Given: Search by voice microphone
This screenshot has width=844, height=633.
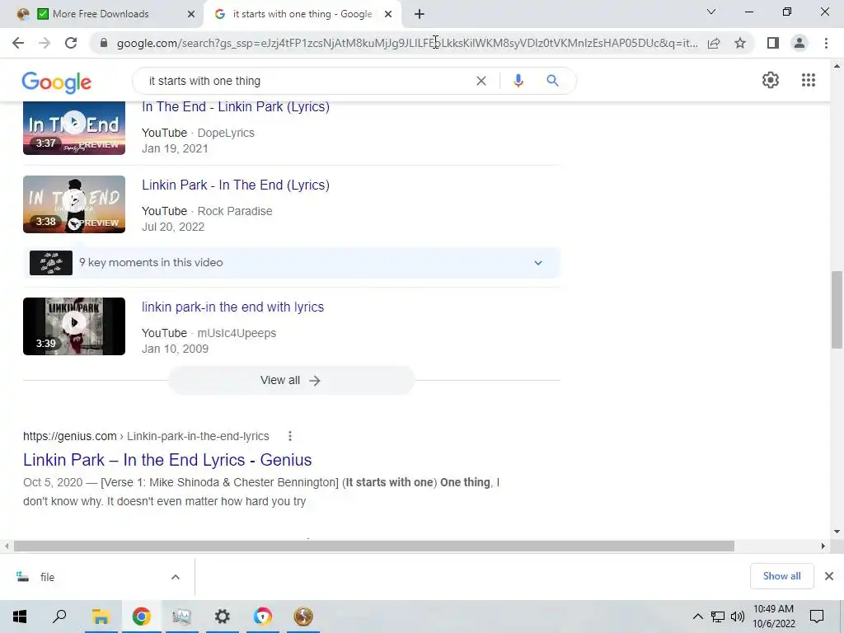Looking at the screenshot, I should click(x=518, y=81).
